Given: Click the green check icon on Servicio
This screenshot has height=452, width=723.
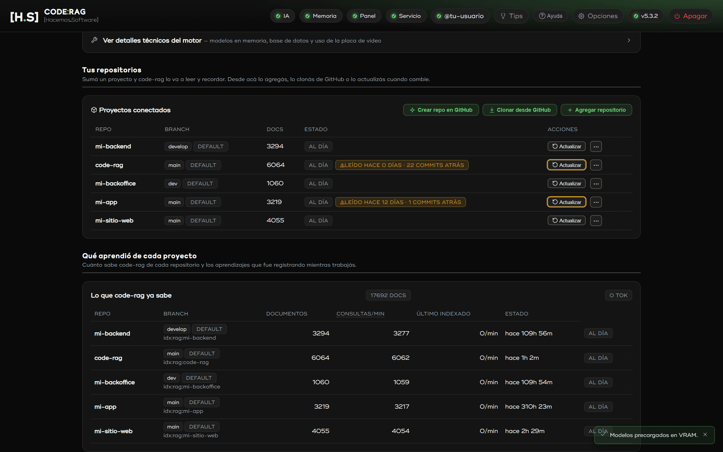Looking at the screenshot, I should click(x=393, y=16).
